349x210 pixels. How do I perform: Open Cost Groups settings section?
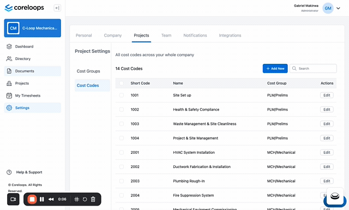88,71
